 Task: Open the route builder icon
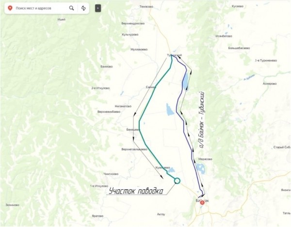pyautogui.click(x=83, y=8)
